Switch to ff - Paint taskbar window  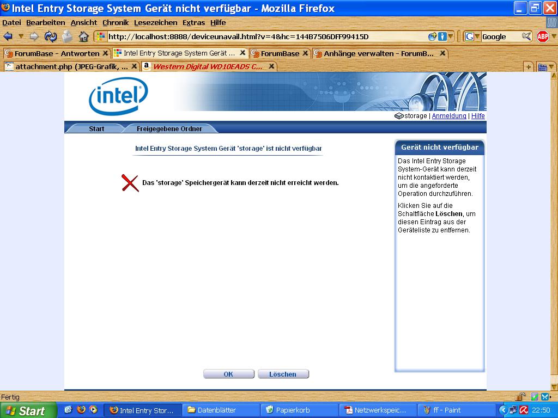click(x=456, y=410)
